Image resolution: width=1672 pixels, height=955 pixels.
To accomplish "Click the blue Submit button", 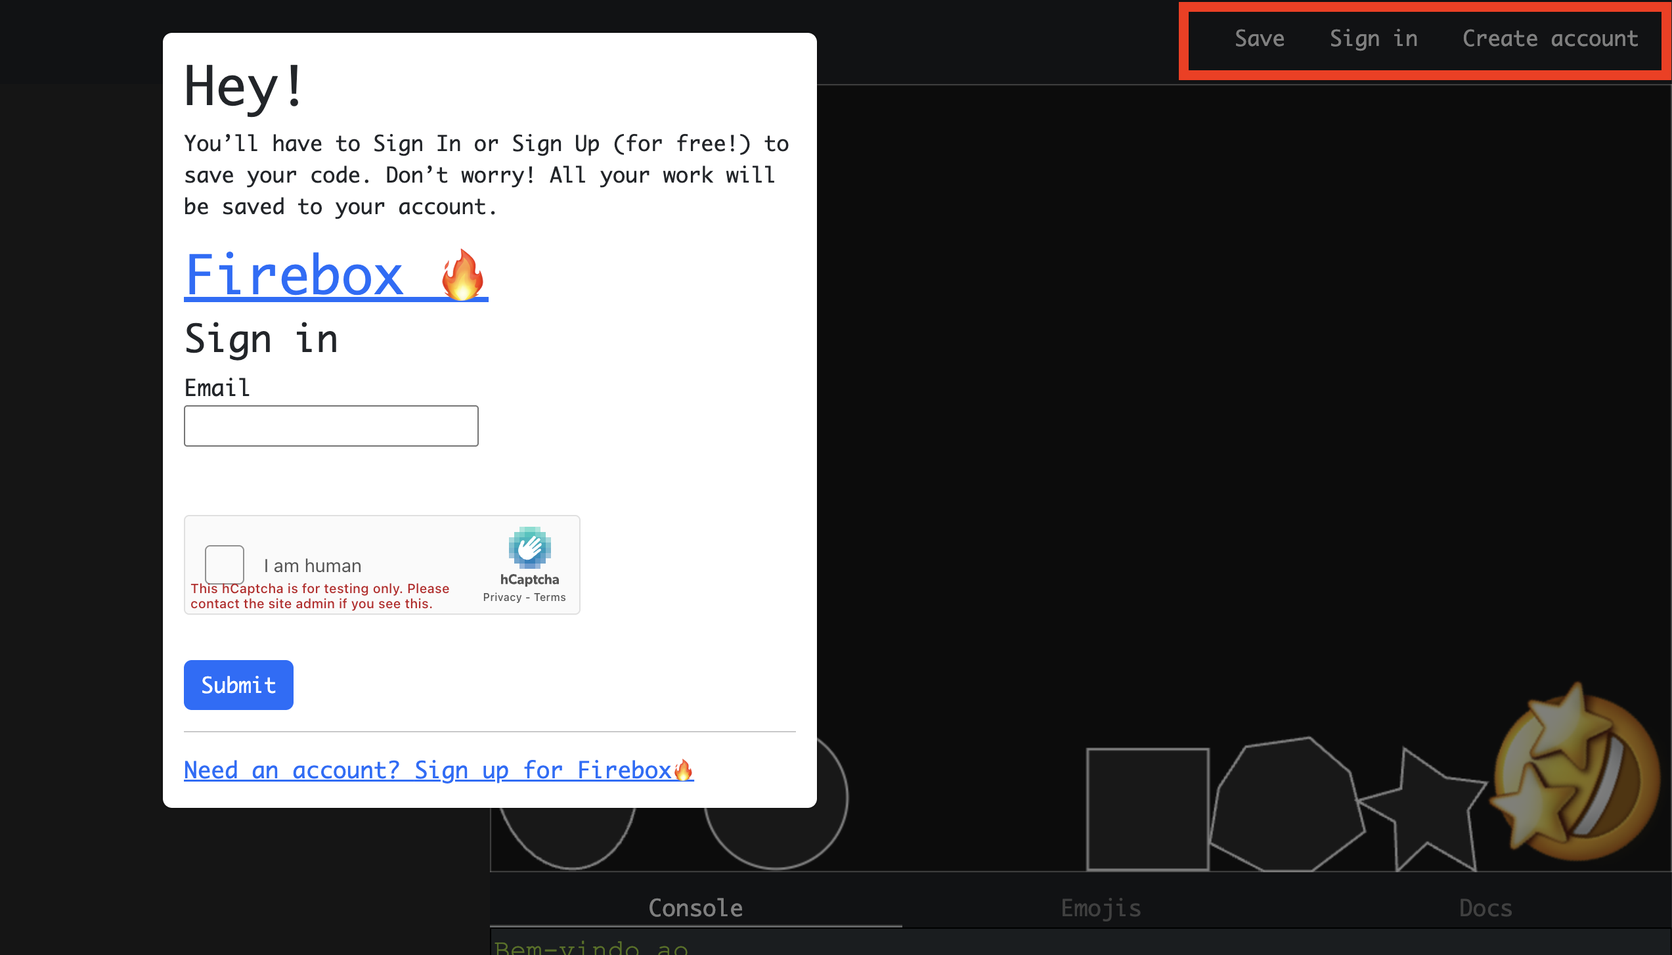I will click(238, 685).
